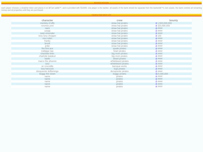Click the 1,500,000,000 bounty value
203x152 pixels.
pyautogui.click(x=165, y=23)
